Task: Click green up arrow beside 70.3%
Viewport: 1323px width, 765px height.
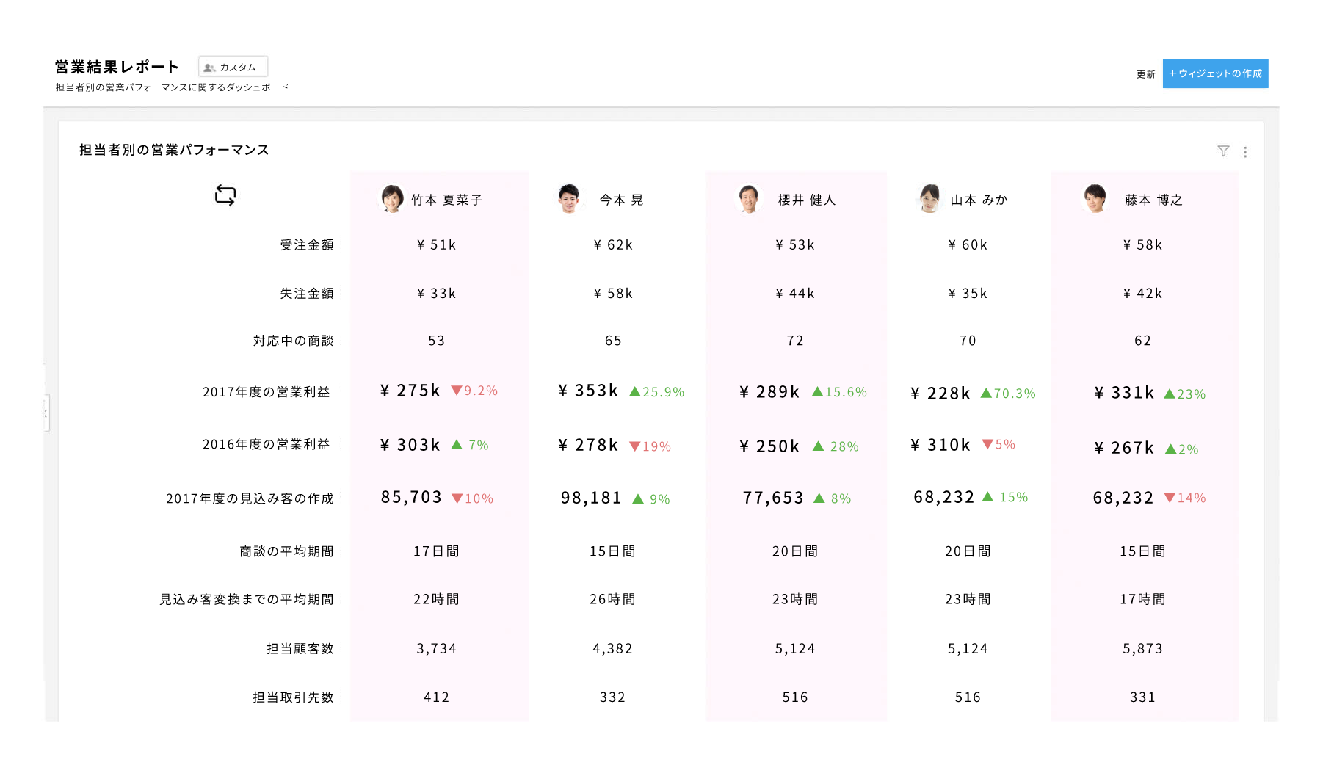Action: point(986,394)
